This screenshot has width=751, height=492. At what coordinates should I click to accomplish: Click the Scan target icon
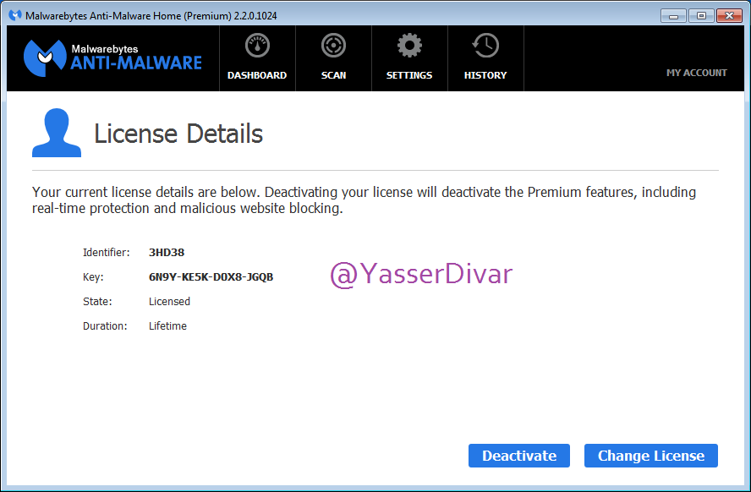(333, 46)
